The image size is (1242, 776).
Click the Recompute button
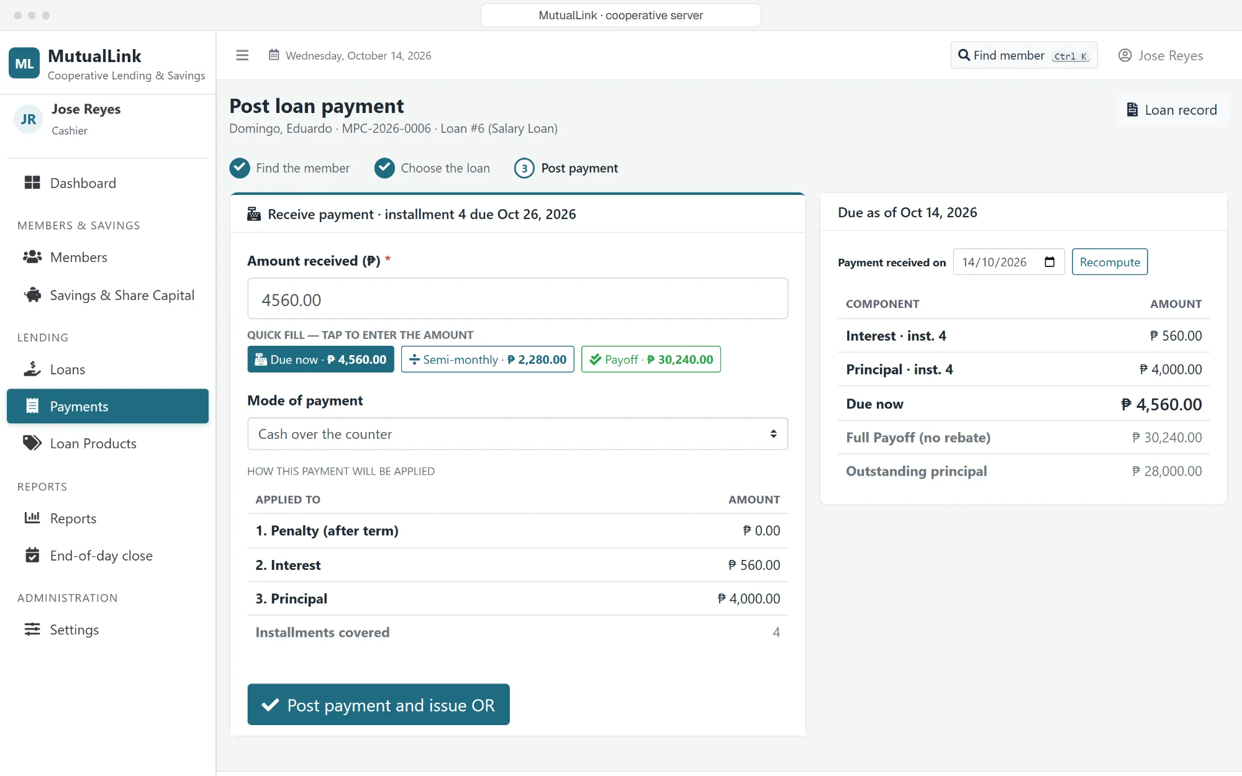1110,262
